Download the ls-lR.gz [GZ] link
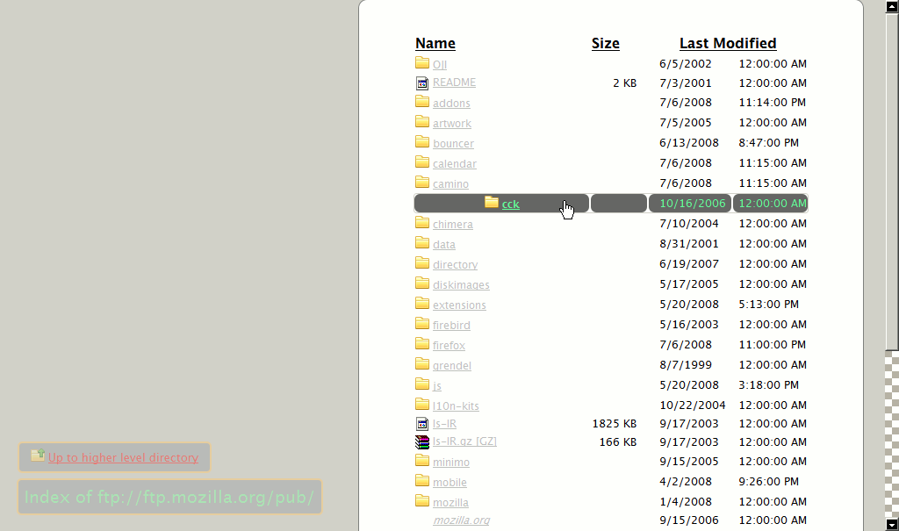The image size is (899, 531). click(464, 441)
